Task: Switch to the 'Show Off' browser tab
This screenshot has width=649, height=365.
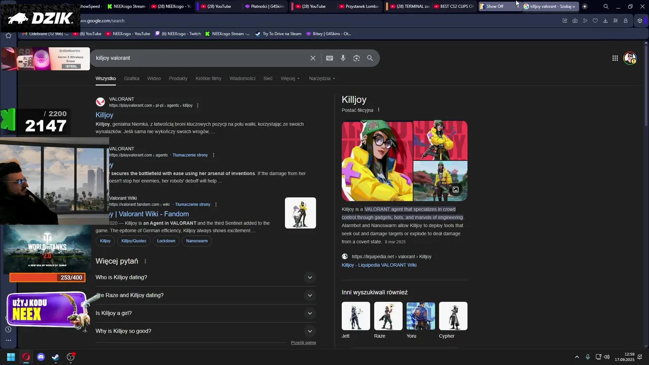Action: [499, 7]
